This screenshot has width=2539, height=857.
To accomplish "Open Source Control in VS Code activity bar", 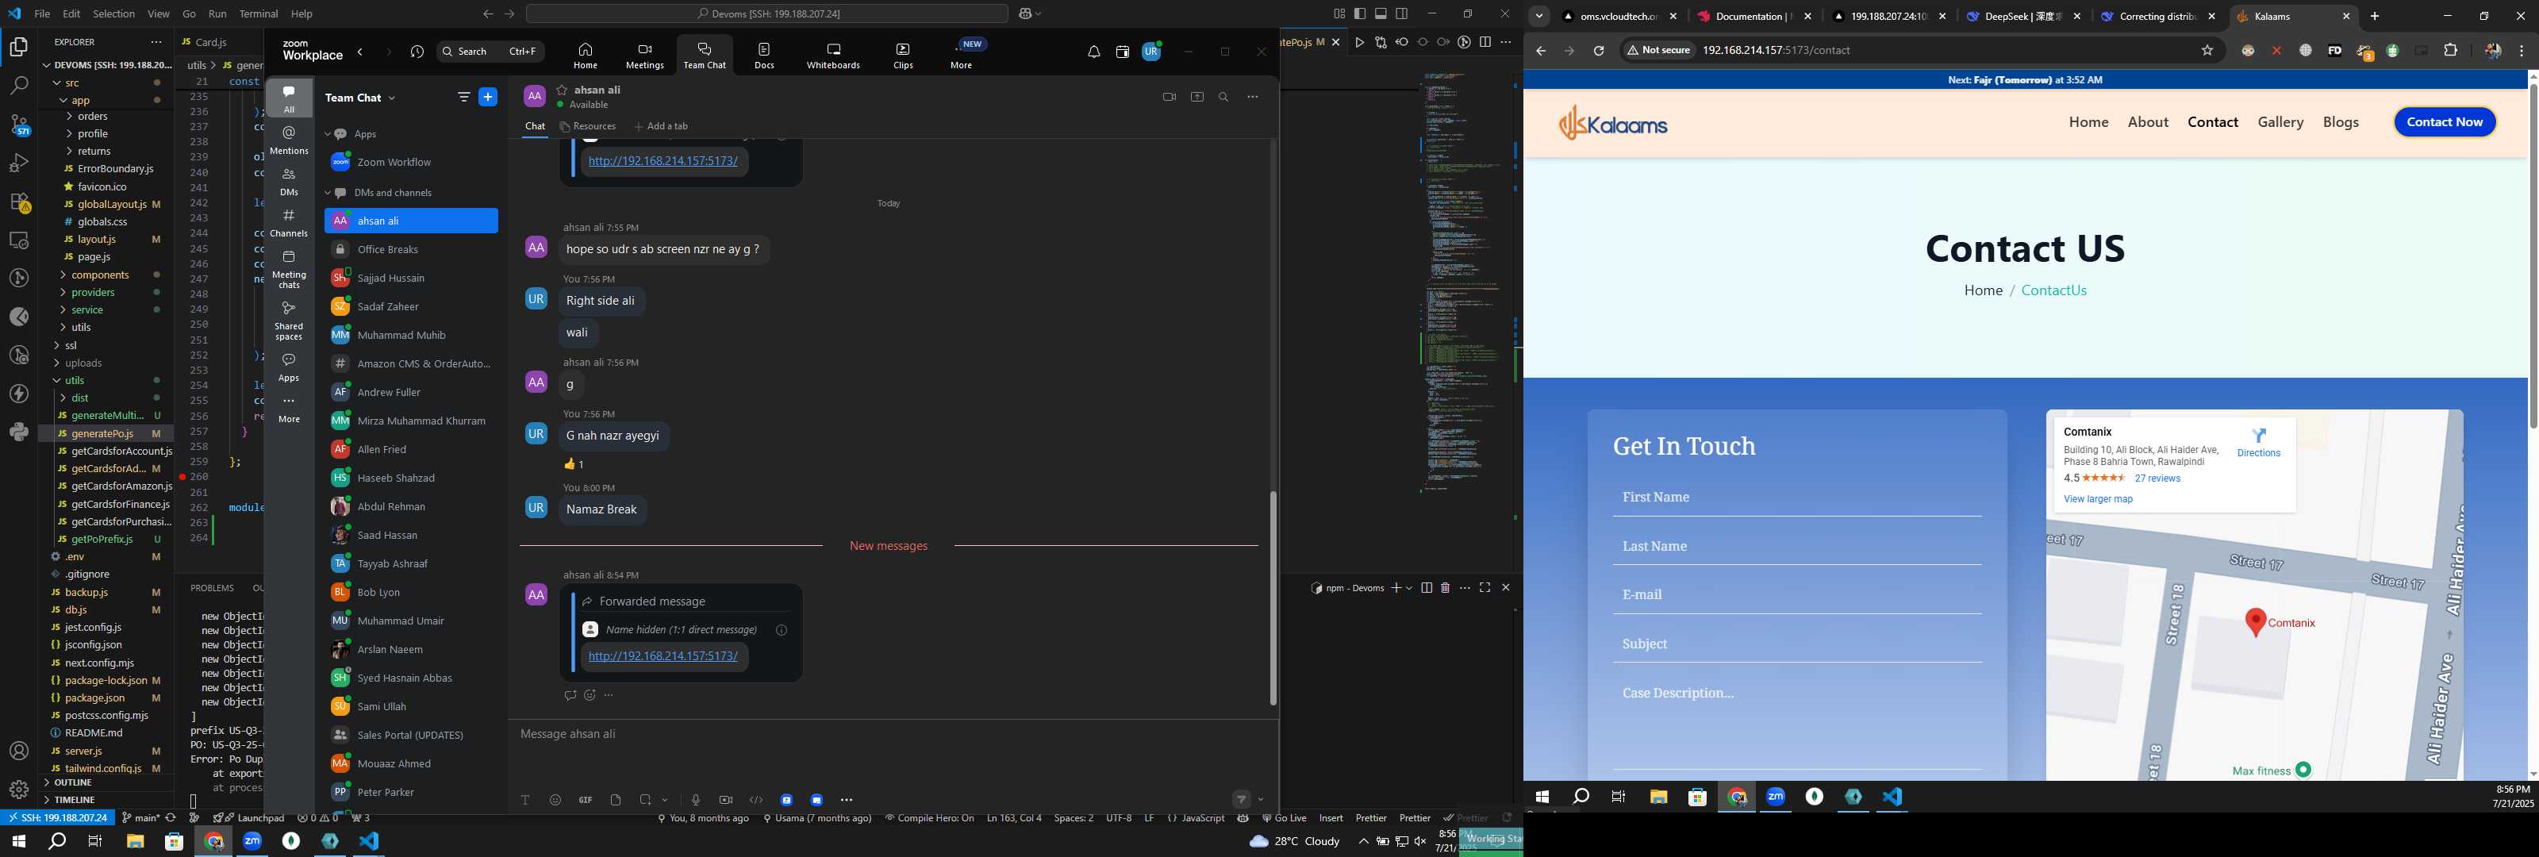I will (x=19, y=125).
